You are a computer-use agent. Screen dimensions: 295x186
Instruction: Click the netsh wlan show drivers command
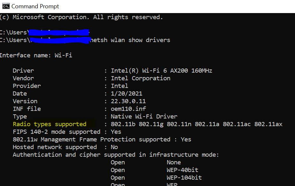(x=130, y=40)
